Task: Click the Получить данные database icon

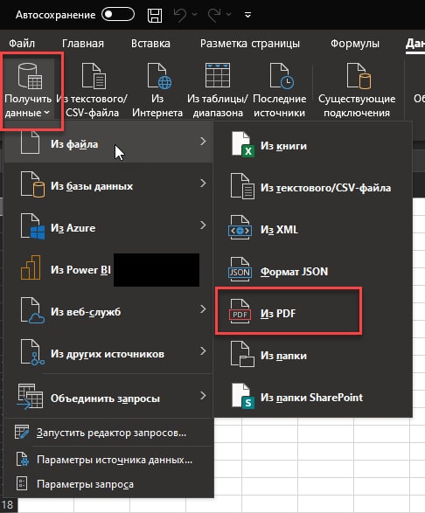Action: point(30,76)
